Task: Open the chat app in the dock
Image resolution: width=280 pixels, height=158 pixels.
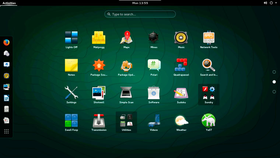Action: click(x=6, y=65)
